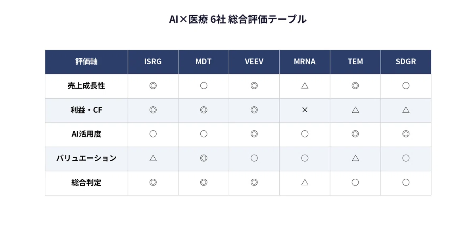Viewport: 476px width, 245px height.
Task: Click the triangle for ISRG バリュエーション
Action: (x=153, y=158)
